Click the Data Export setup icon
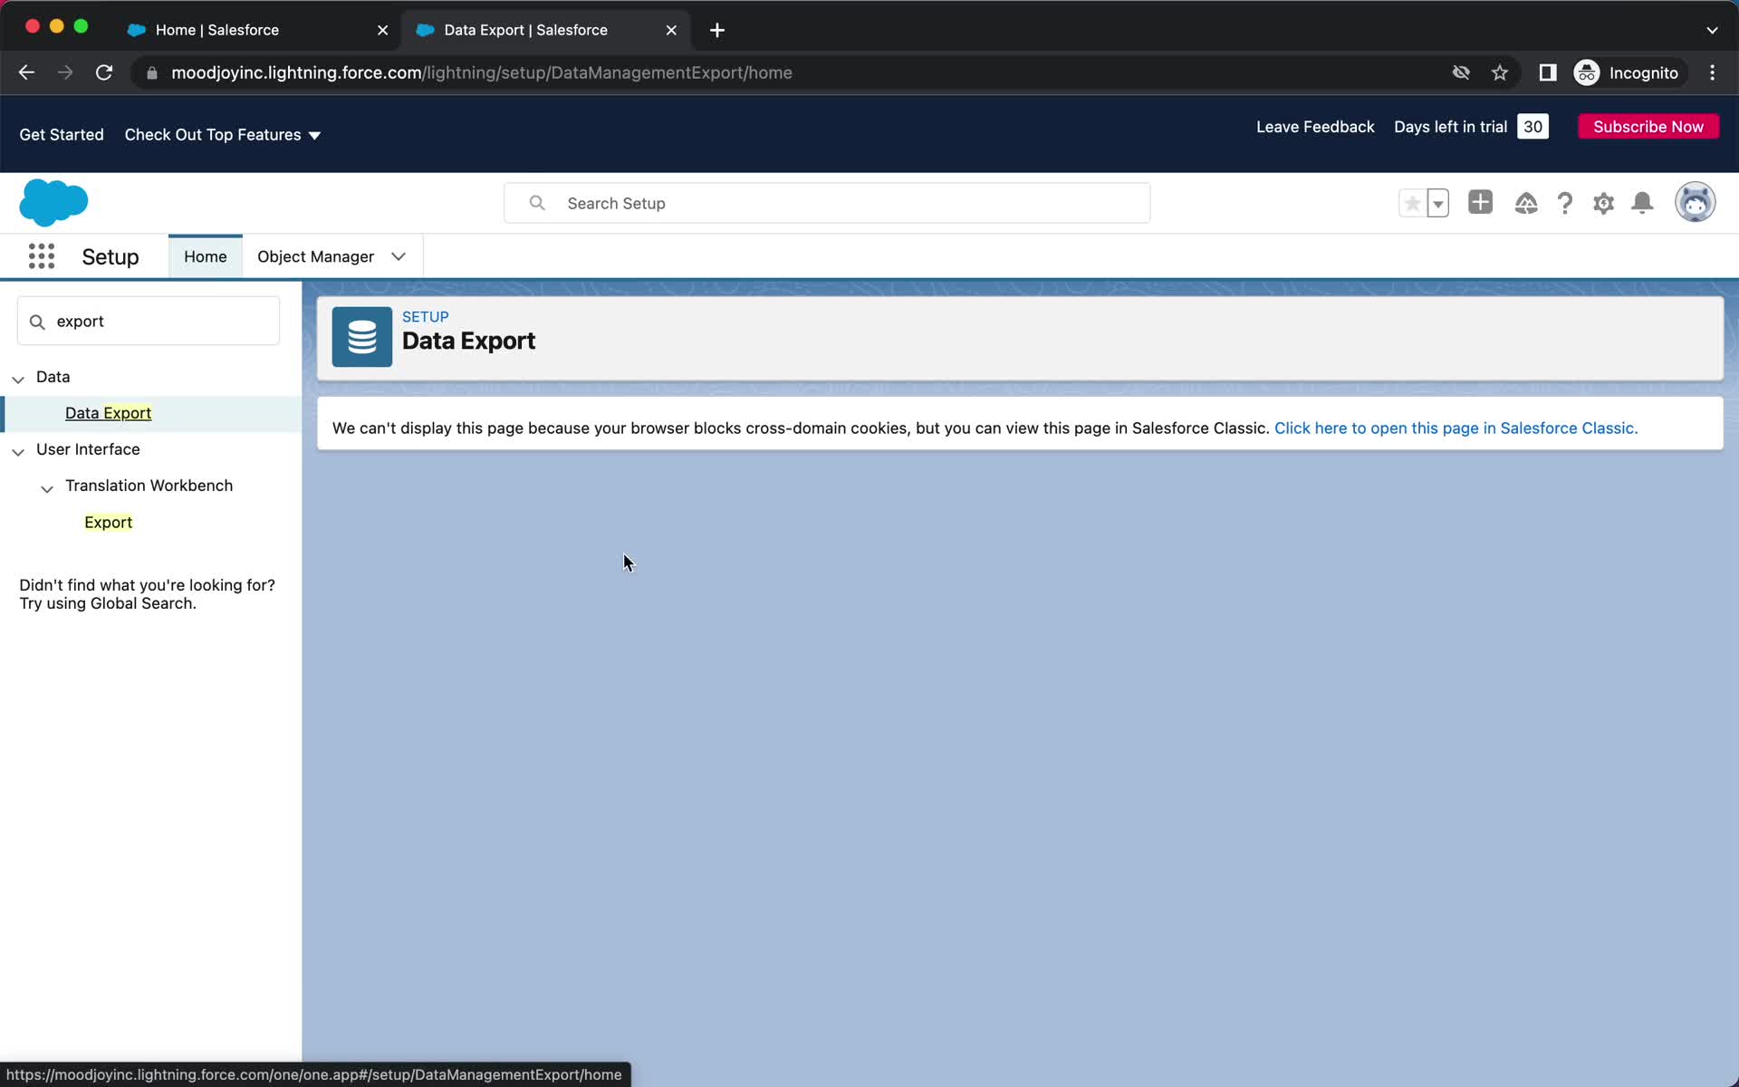The width and height of the screenshot is (1739, 1087). click(360, 334)
